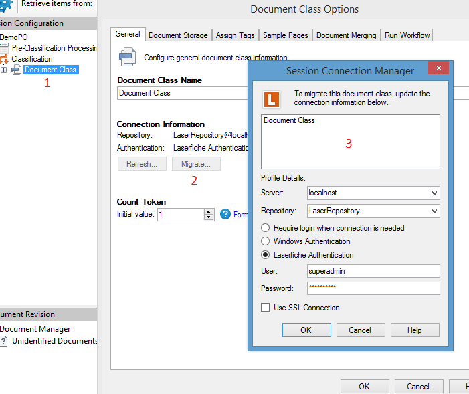
Task: Select Pre-Classification Processing in the tree
Action: click(x=54, y=48)
